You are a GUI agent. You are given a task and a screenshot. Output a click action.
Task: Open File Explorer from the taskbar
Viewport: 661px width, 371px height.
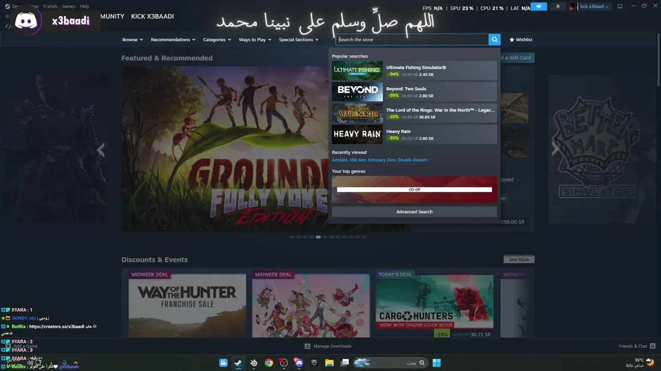tap(329, 363)
